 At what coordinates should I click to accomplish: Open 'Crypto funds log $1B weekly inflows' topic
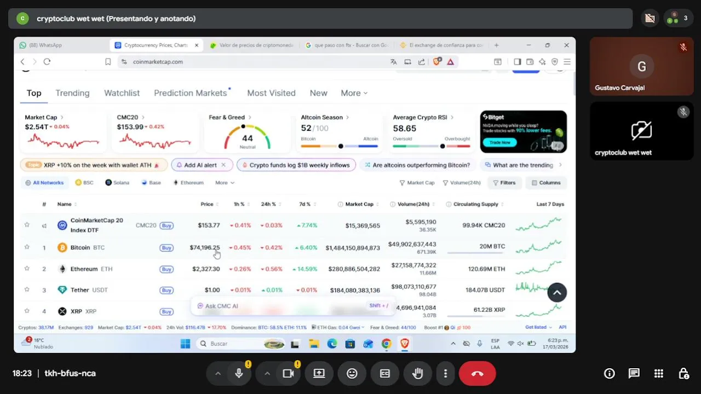pos(296,165)
